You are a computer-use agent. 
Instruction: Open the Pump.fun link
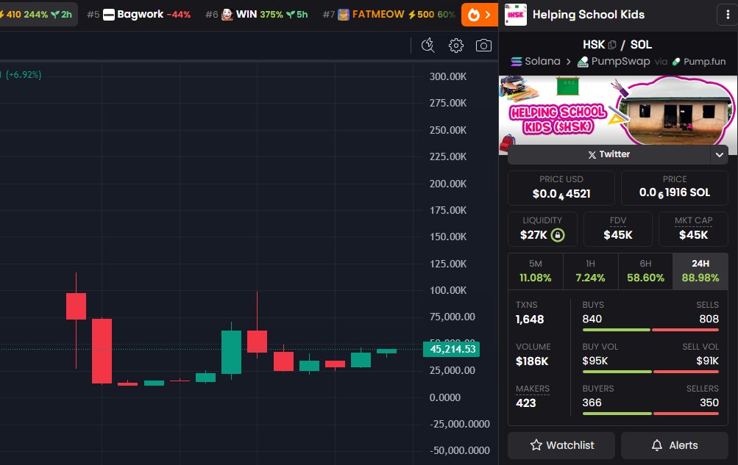coord(698,62)
